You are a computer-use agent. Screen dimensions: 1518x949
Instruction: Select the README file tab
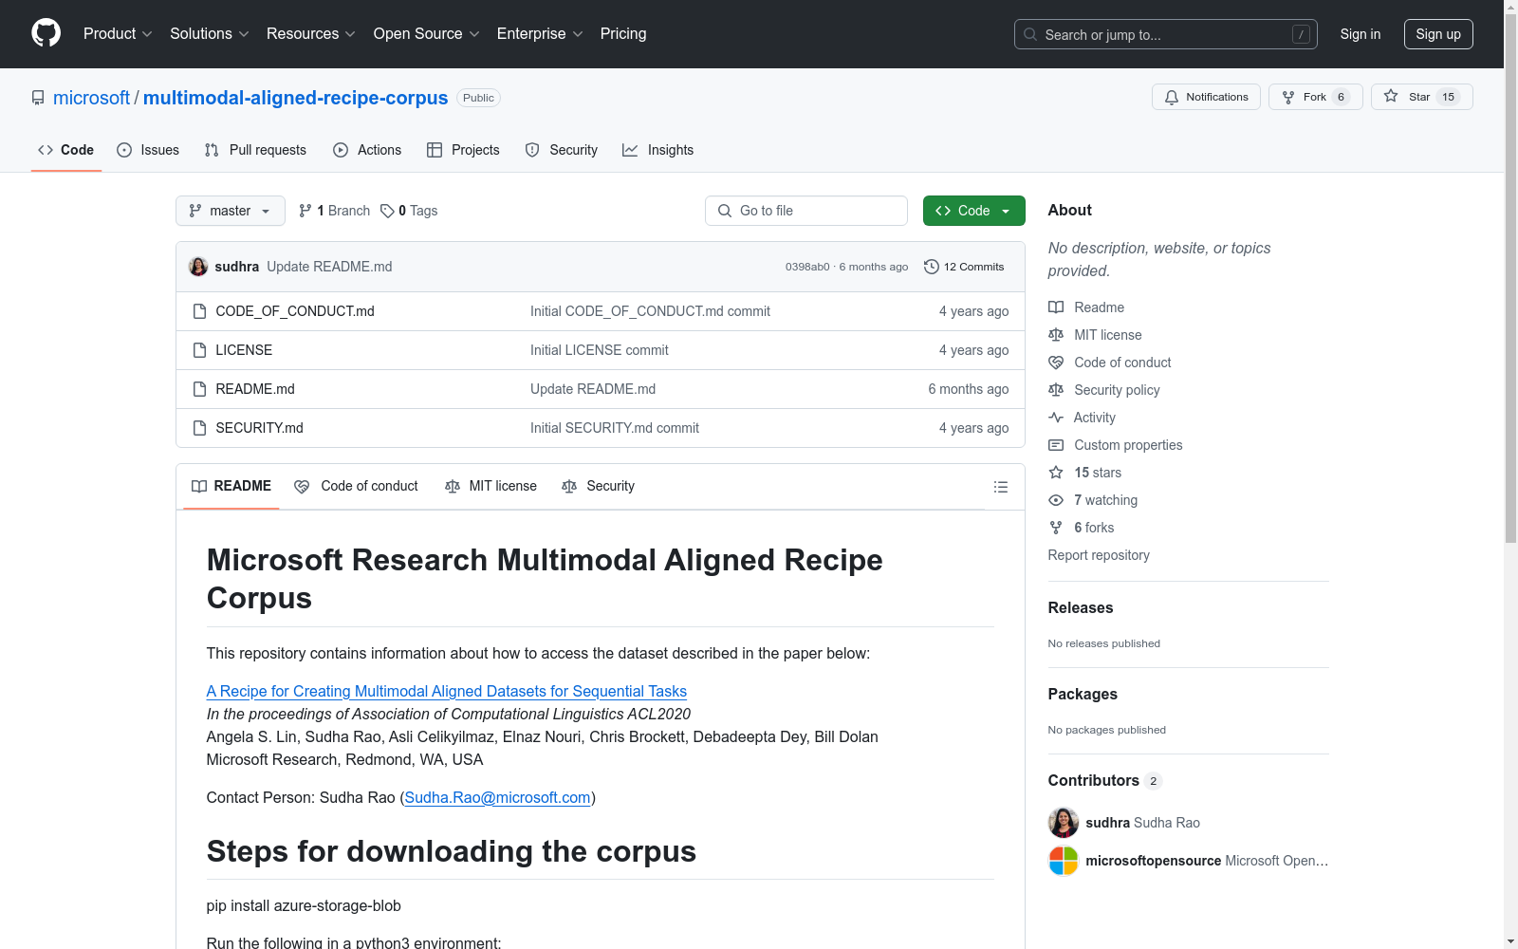(x=231, y=486)
